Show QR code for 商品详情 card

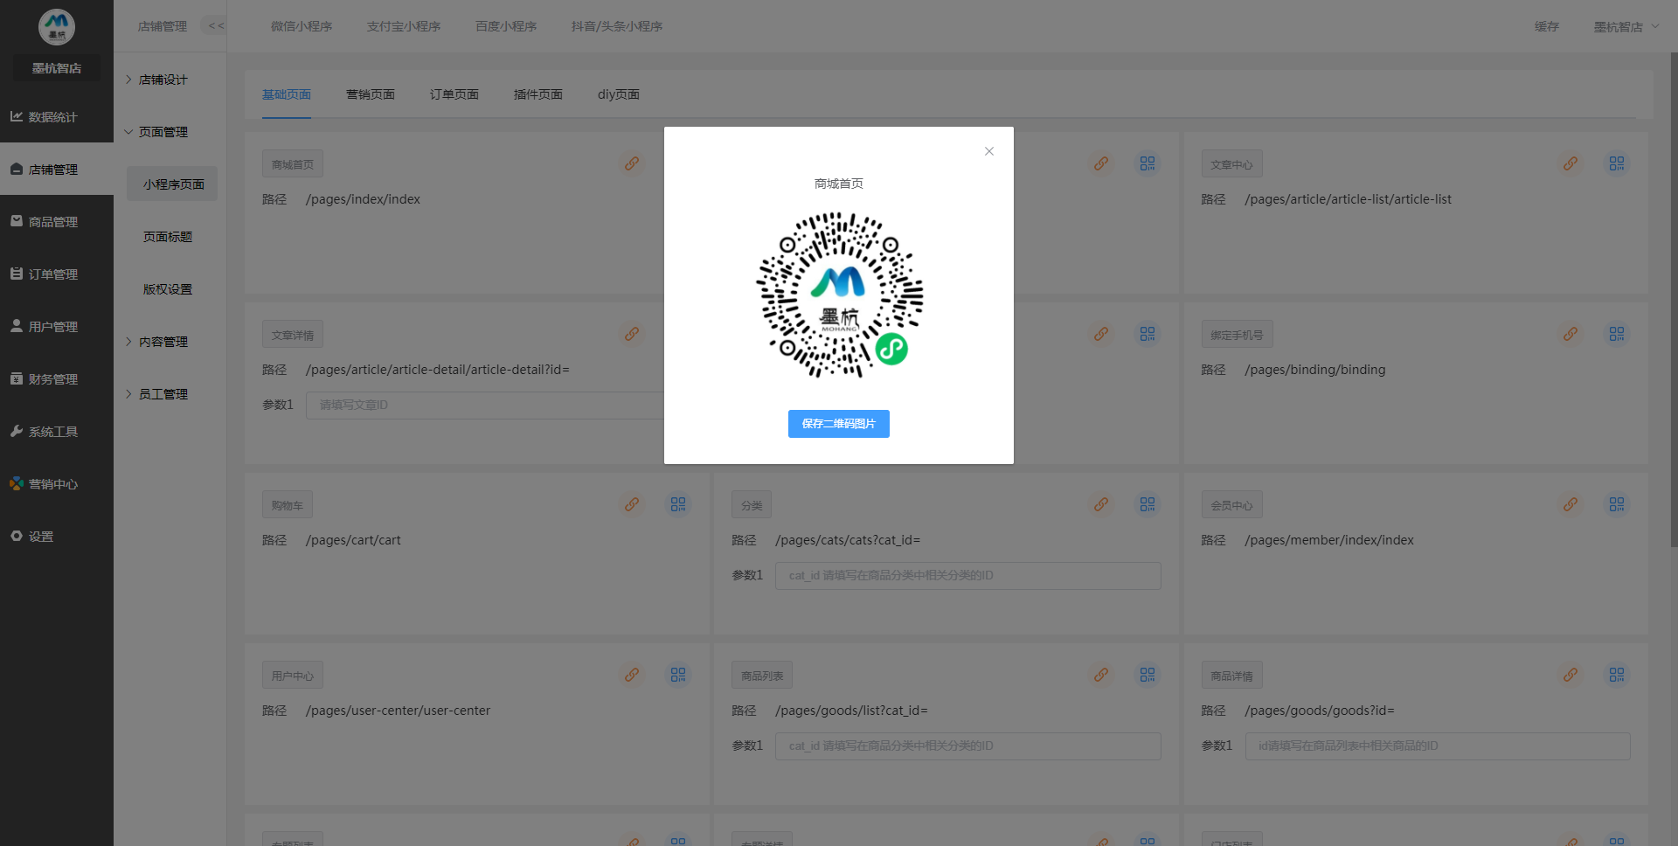pyautogui.click(x=1617, y=675)
